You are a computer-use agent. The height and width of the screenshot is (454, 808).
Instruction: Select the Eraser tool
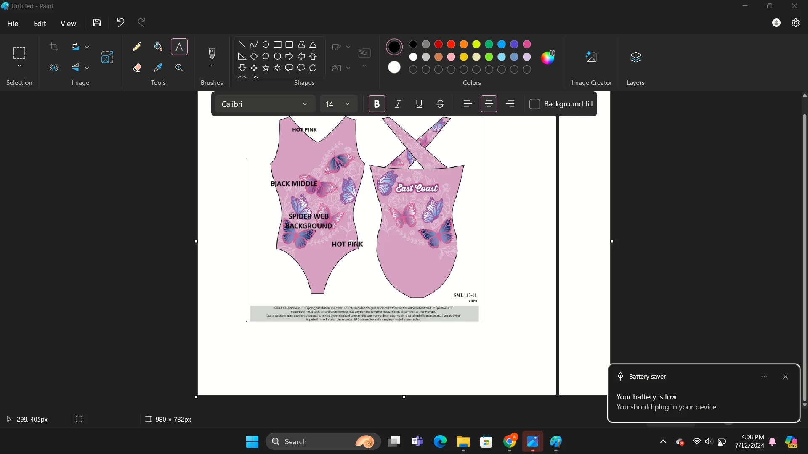pos(137,68)
